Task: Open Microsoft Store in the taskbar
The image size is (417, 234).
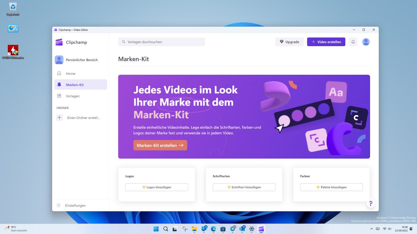Action: click(223, 229)
